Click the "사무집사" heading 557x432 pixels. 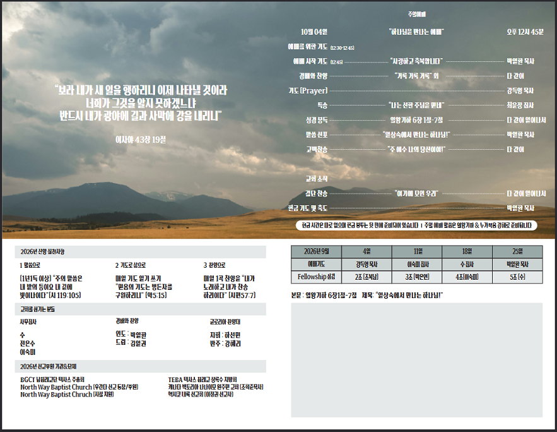[x=28, y=321]
